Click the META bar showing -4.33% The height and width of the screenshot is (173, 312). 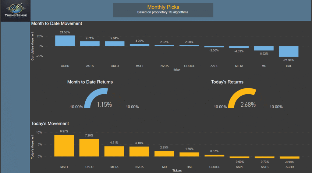pyautogui.click(x=239, y=47)
